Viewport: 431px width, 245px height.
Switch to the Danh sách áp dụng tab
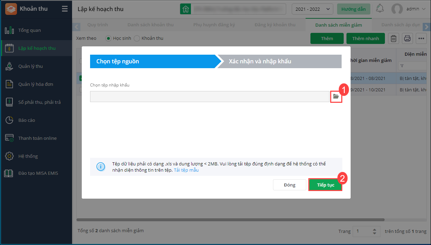[x=401, y=25]
